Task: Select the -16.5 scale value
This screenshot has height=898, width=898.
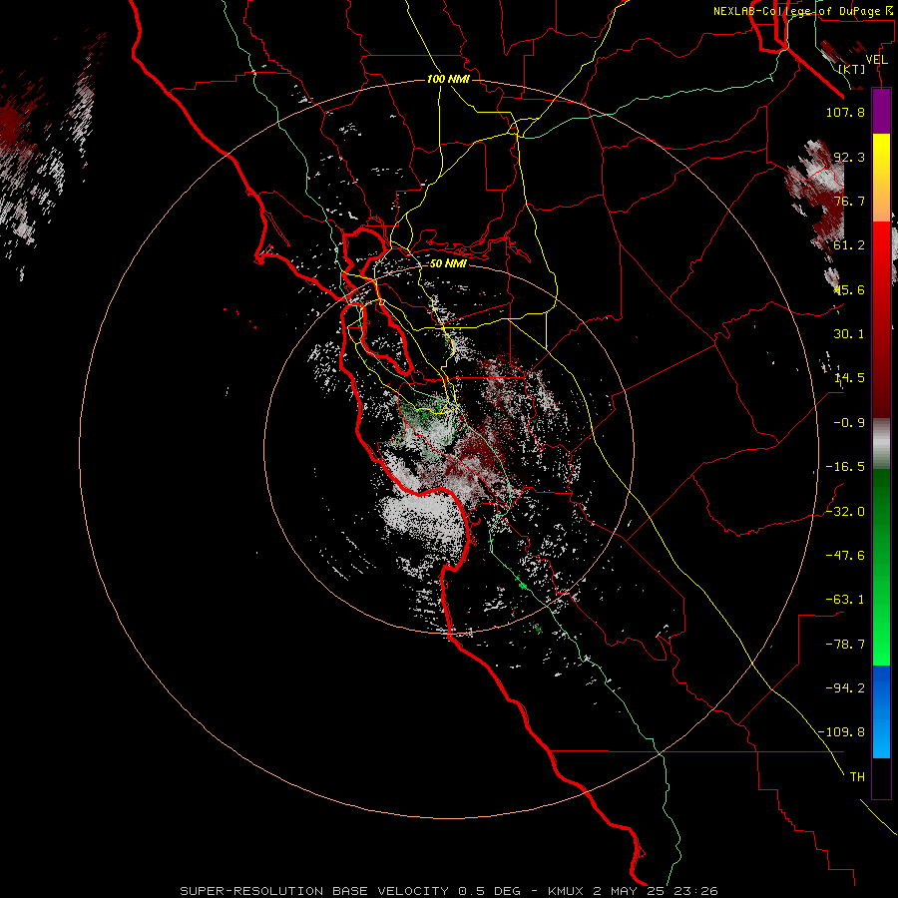Action: point(845,467)
